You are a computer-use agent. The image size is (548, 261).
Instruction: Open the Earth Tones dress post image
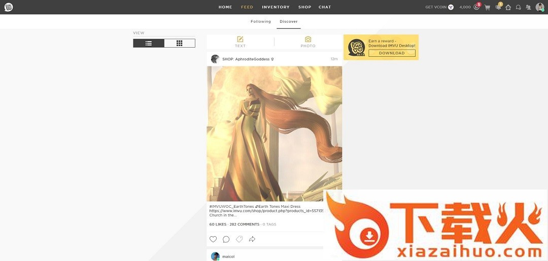(x=275, y=134)
